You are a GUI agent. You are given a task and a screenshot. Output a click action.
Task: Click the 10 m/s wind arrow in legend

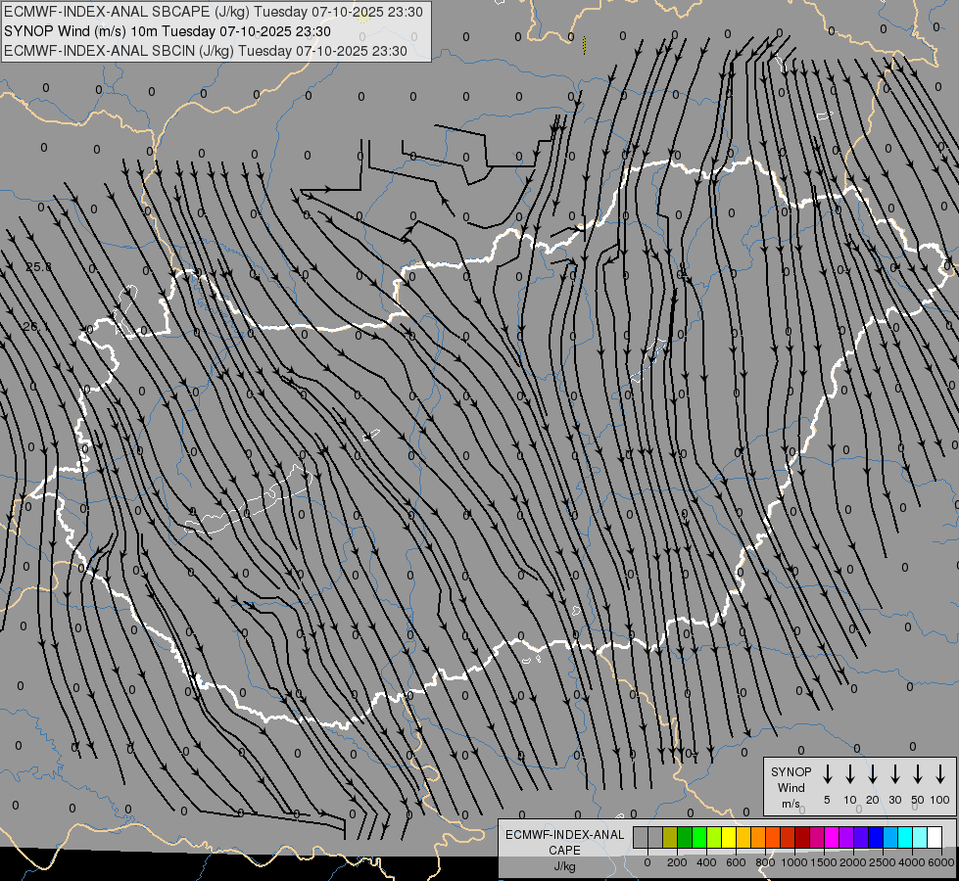(850, 774)
